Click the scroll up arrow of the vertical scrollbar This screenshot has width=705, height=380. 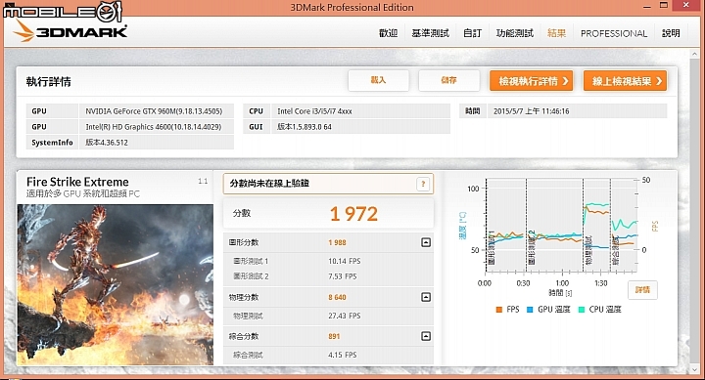[x=694, y=53]
